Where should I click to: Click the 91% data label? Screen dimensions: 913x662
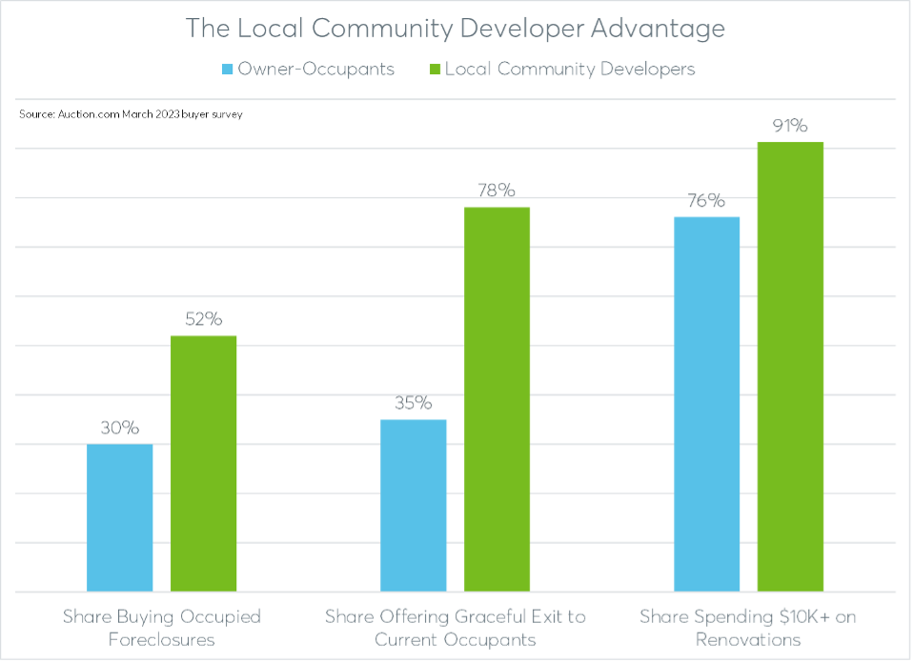tap(790, 124)
